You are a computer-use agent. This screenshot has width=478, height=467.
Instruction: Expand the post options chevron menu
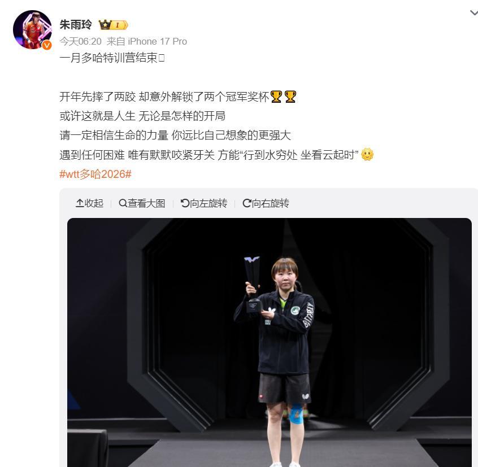(x=473, y=13)
